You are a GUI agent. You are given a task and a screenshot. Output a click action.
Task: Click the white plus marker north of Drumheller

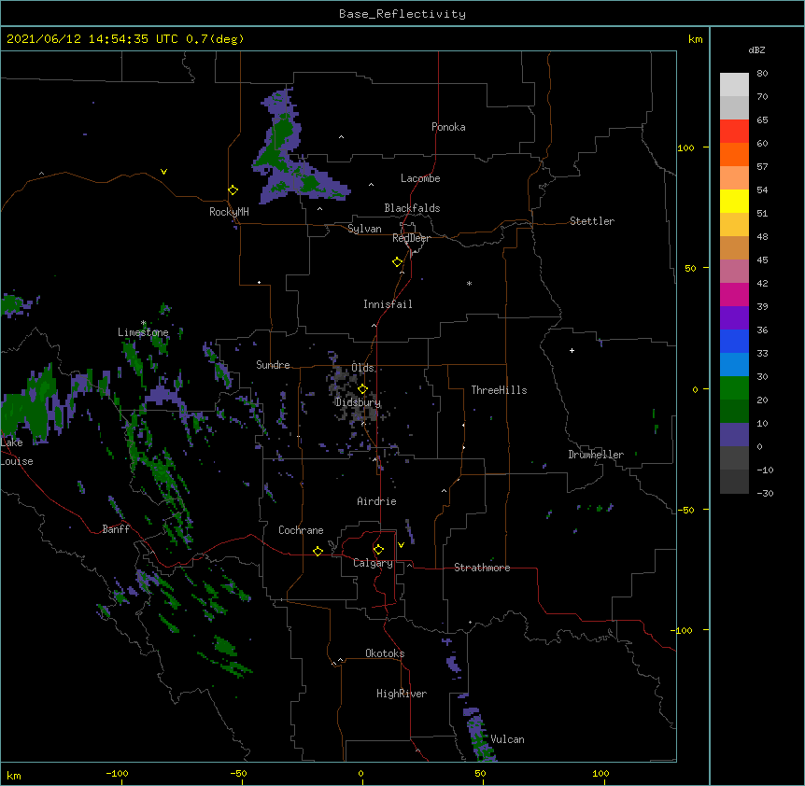point(572,350)
